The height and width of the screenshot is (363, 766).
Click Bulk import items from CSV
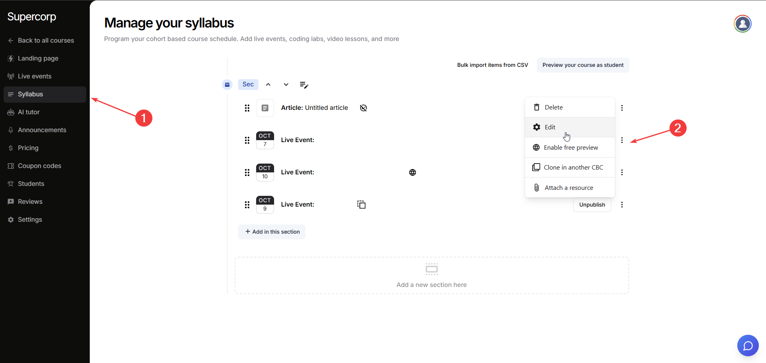(x=492, y=65)
